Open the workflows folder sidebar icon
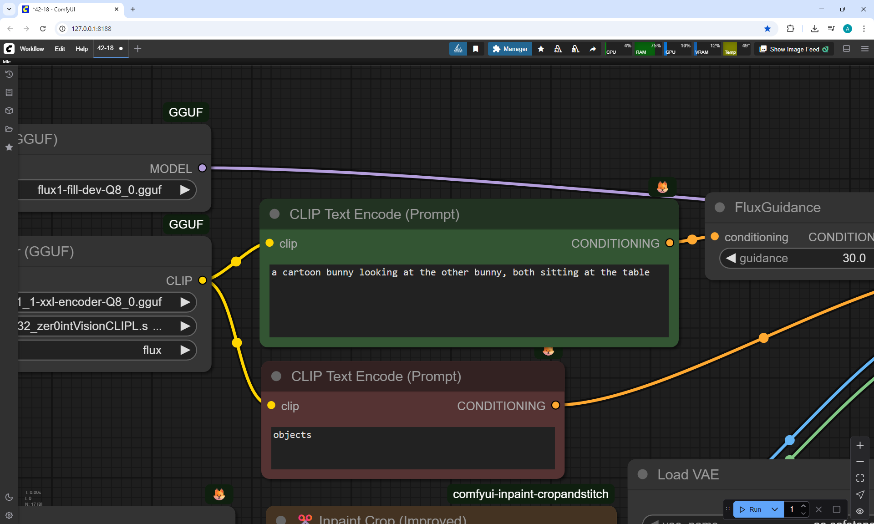Screen dimensions: 874x524 [x=9, y=129]
